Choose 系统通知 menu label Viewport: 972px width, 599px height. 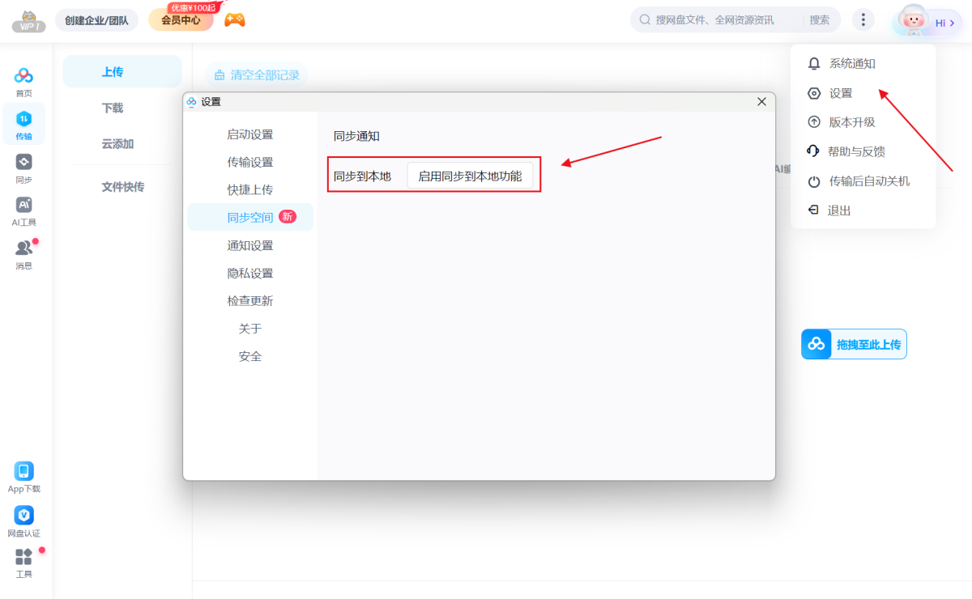852,63
